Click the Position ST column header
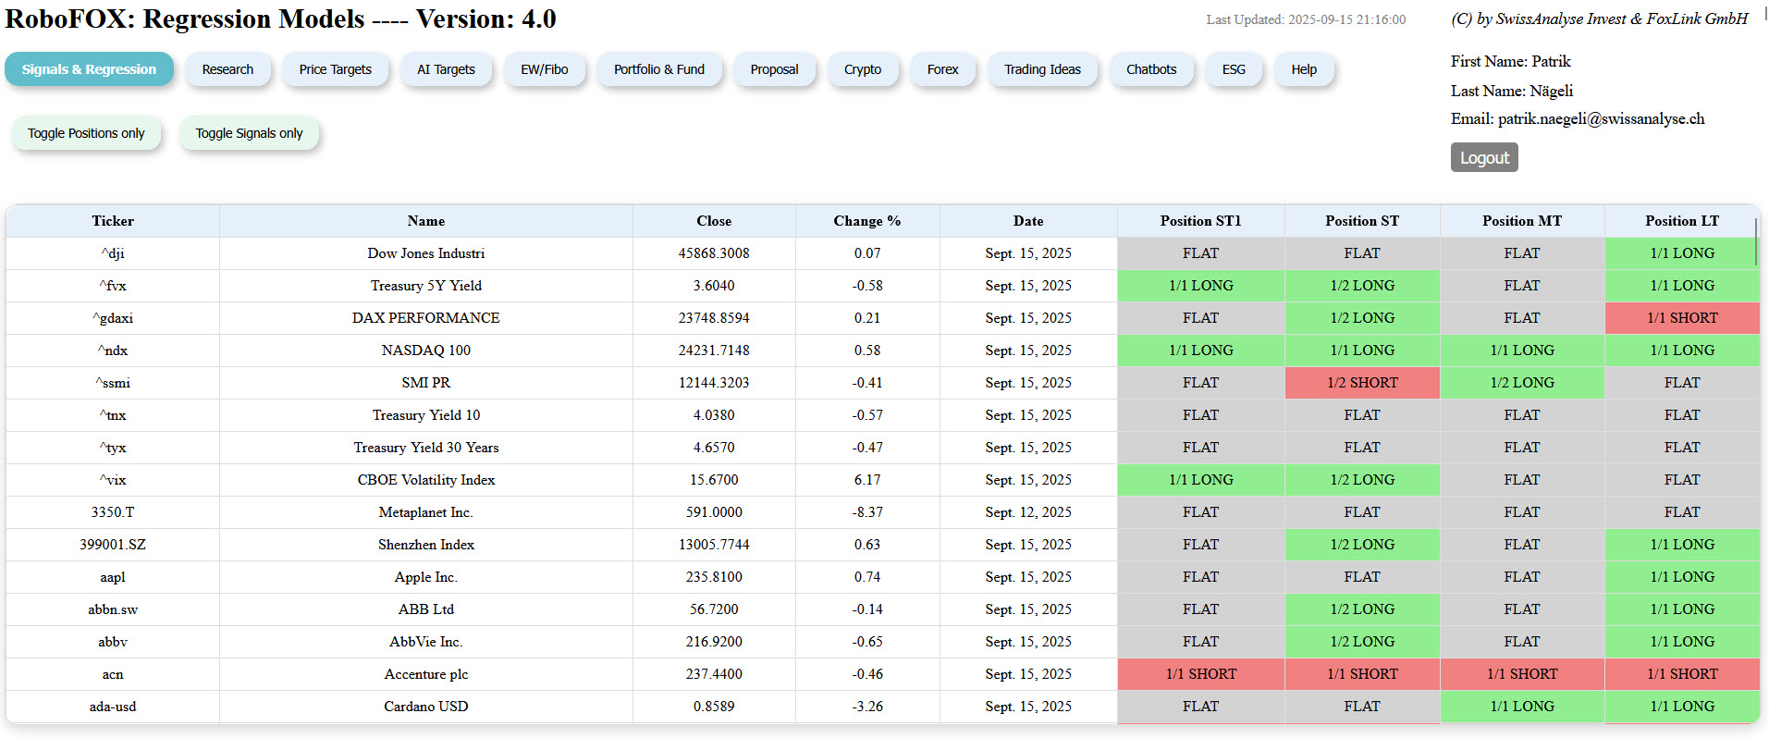The height and width of the screenshot is (738, 1769). pyautogui.click(x=1362, y=221)
